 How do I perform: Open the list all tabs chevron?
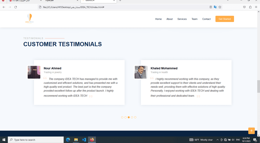[x=228, y=1]
